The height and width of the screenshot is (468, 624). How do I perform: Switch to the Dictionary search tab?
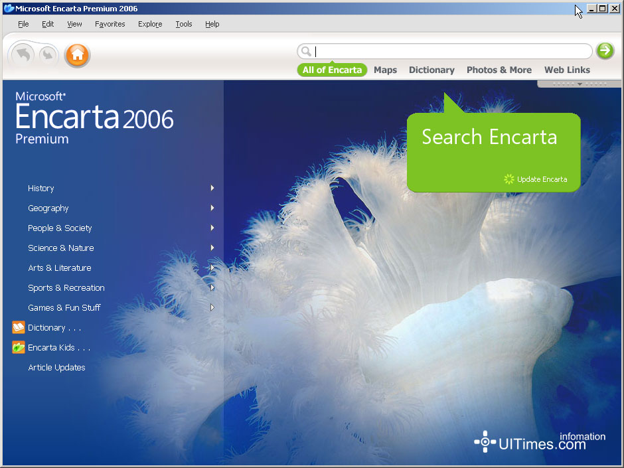point(431,70)
